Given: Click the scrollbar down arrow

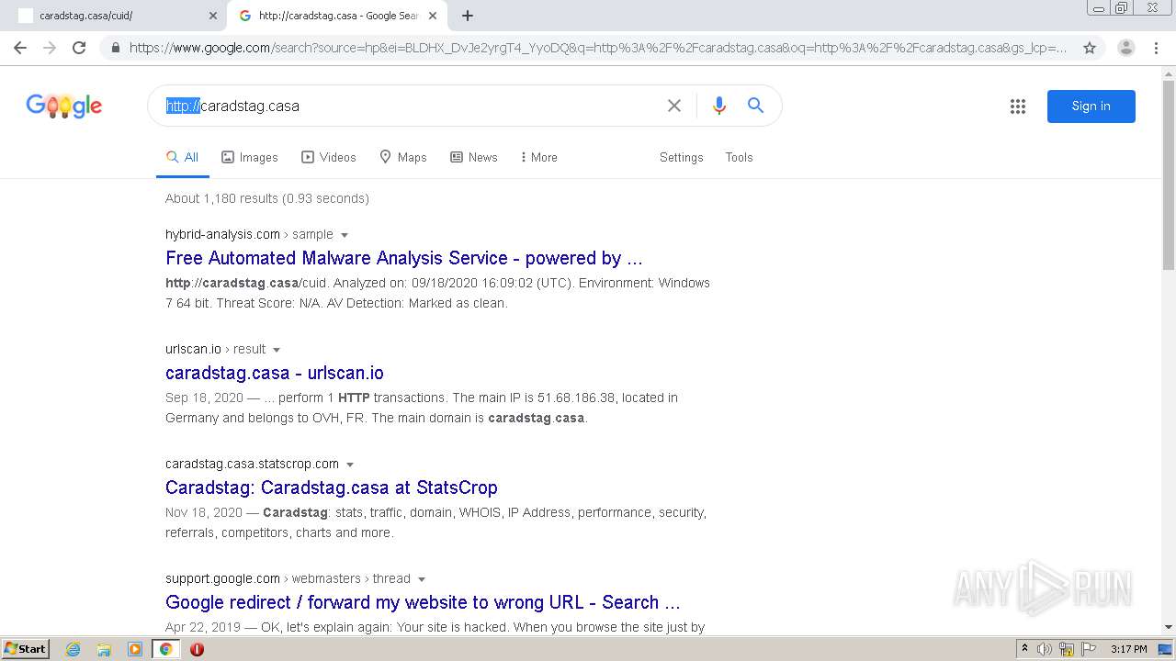Looking at the screenshot, I should coord(1169,627).
